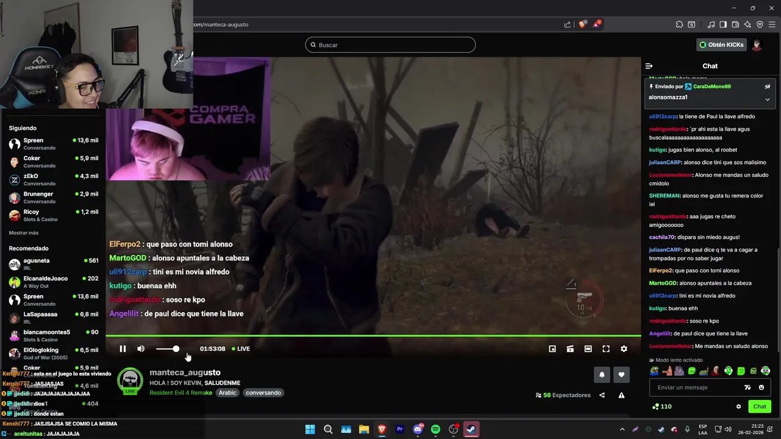Open Ricoy Slots & Casino channel

point(54,215)
